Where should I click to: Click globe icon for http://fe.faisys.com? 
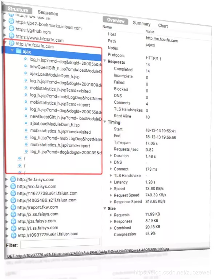[x=13, y=179]
